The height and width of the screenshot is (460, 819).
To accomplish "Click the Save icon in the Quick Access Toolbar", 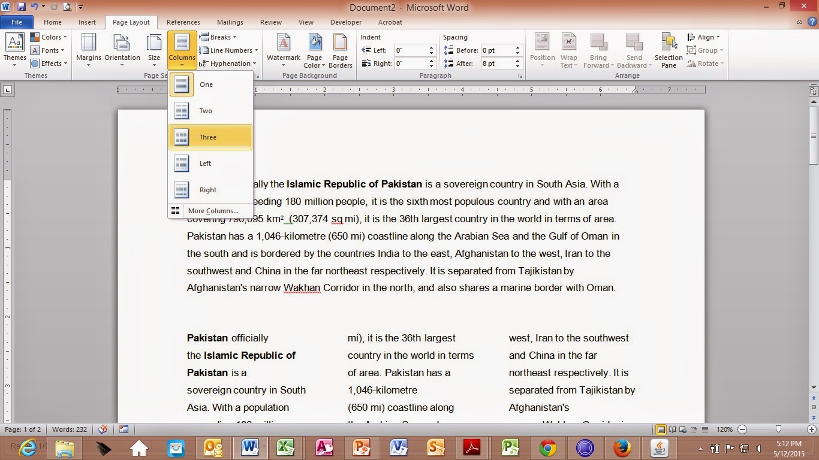I will [x=22, y=7].
